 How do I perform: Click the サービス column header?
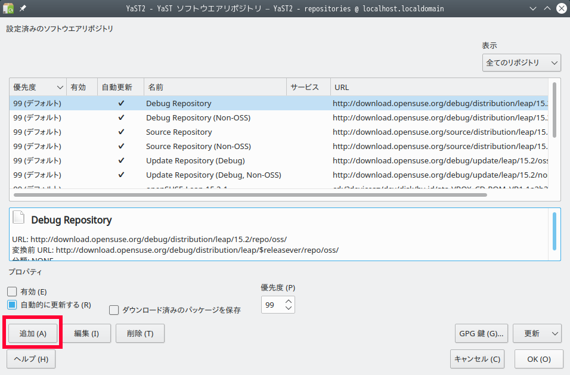(309, 87)
